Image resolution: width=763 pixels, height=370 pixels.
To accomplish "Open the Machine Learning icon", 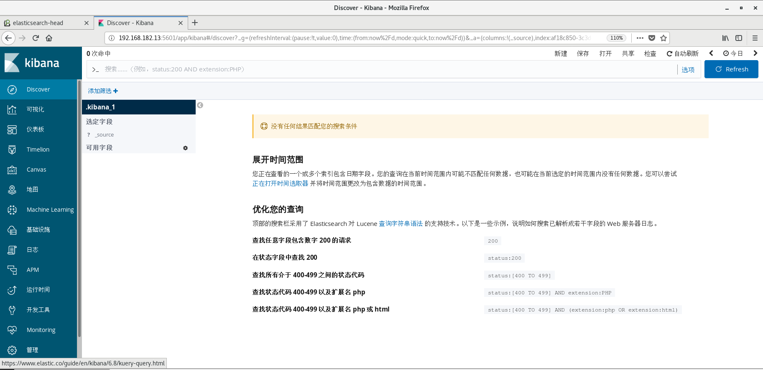I will click(x=12, y=210).
